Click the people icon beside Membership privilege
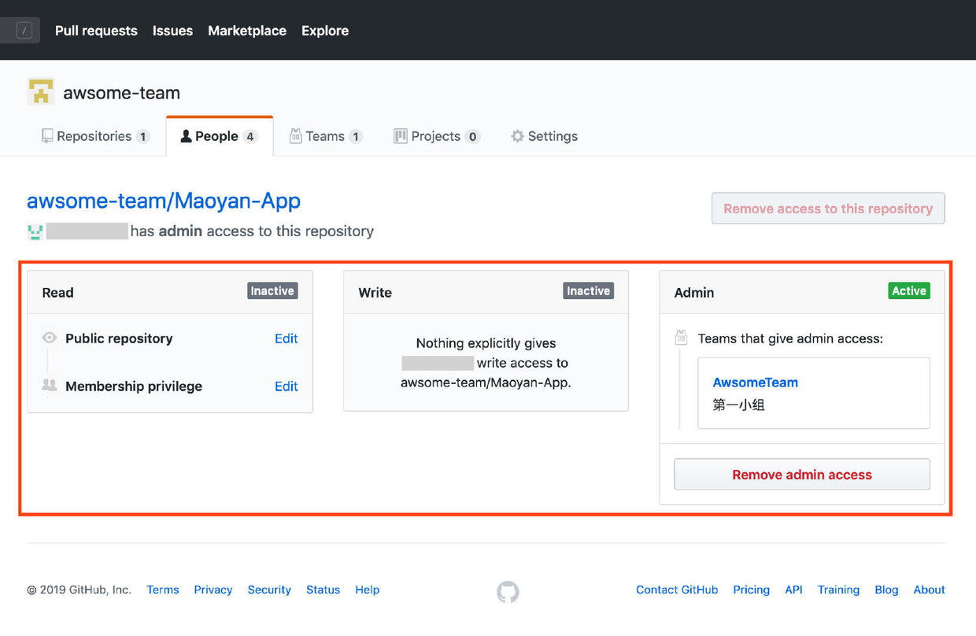The height and width of the screenshot is (636, 976). pyautogui.click(x=50, y=385)
